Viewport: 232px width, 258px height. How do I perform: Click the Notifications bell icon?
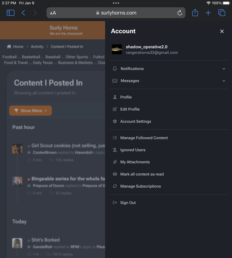pos(115,69)
